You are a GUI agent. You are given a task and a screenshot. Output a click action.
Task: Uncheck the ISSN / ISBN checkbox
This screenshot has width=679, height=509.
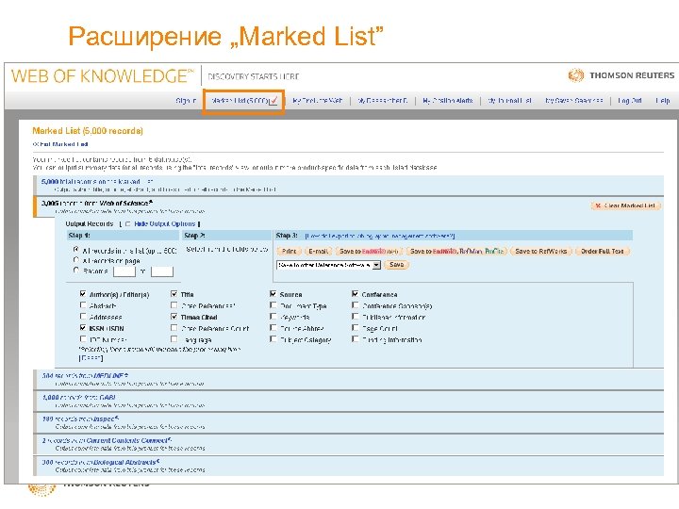(83, 328)
